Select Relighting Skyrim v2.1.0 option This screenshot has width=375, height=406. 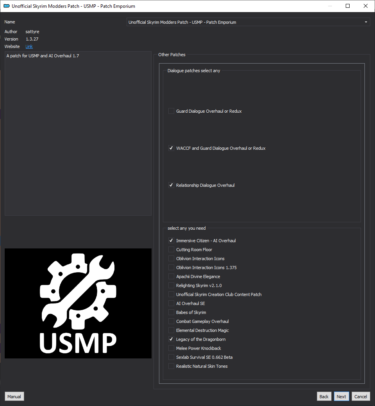[x=171, y=285]
